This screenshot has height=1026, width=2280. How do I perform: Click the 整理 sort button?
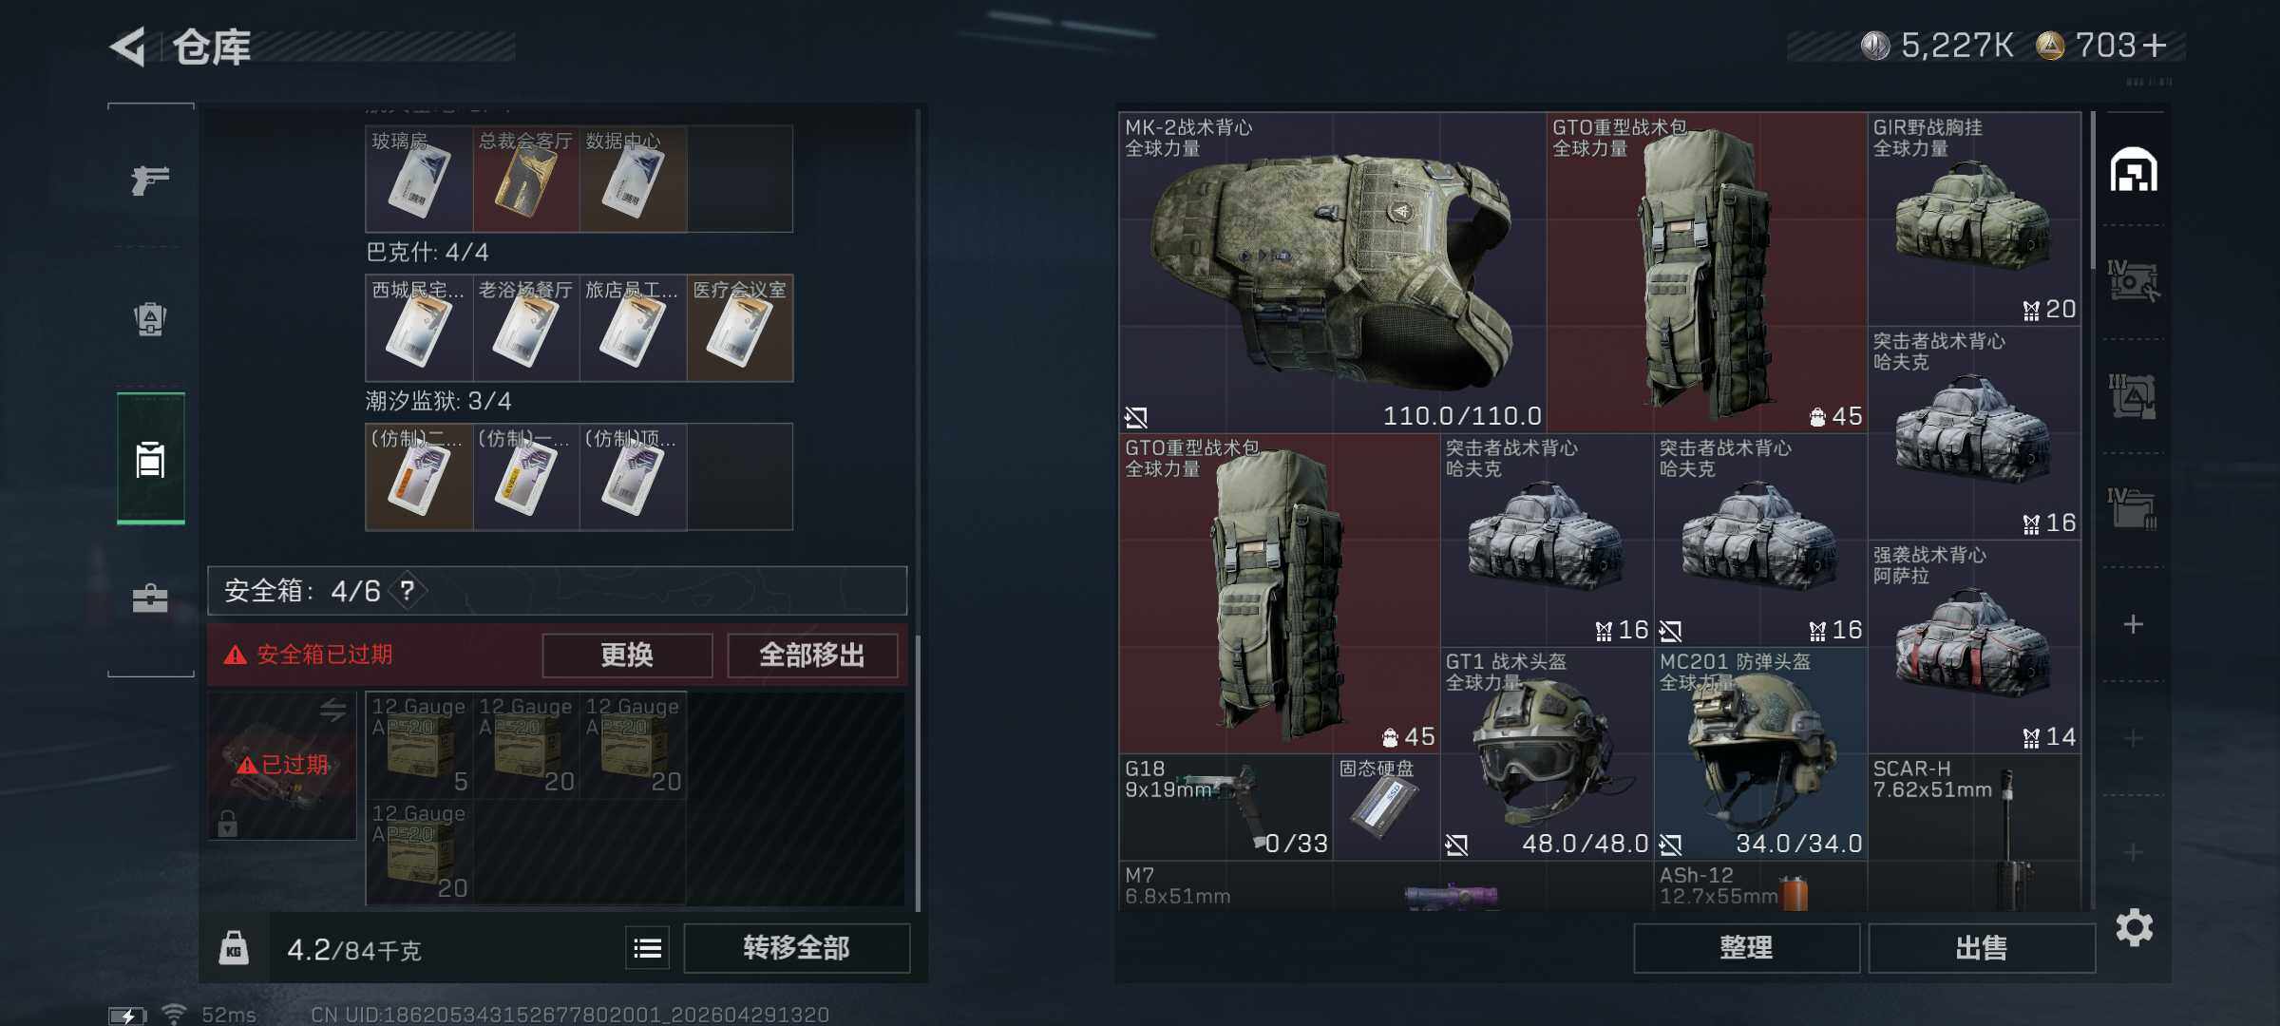pos(1746,948)
